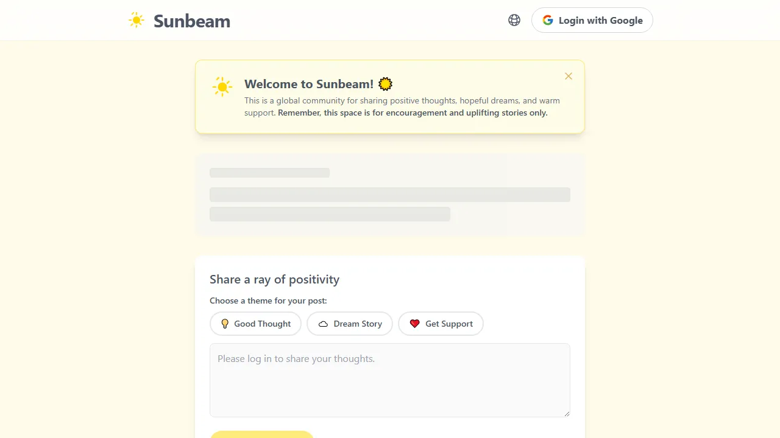This screenshot has width=780, height=438.
Task: Click the loading placeholder card
Action: pyautogui.click(x=390, y=194)
